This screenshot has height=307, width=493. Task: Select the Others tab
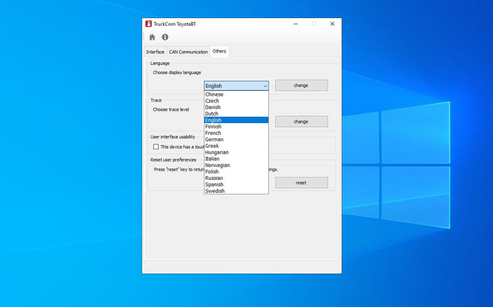click(x=219, y=52)
